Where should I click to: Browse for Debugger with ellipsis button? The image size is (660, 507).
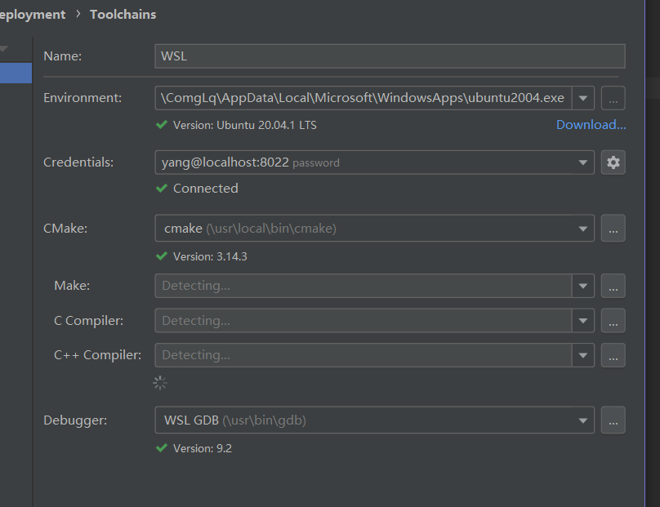[613, 420]
